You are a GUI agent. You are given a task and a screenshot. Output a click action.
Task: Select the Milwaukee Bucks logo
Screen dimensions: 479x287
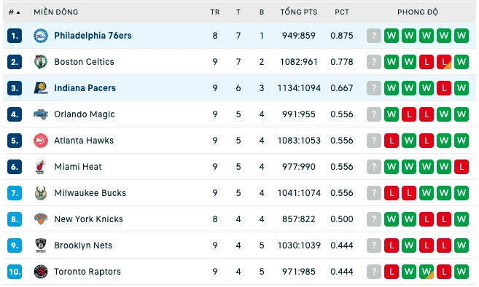(x=41, y=193)
